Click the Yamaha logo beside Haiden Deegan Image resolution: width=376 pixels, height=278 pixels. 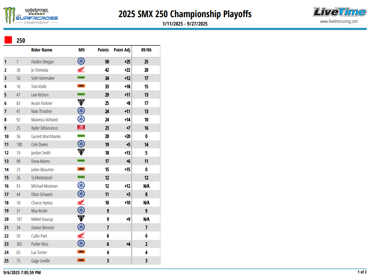81,61
